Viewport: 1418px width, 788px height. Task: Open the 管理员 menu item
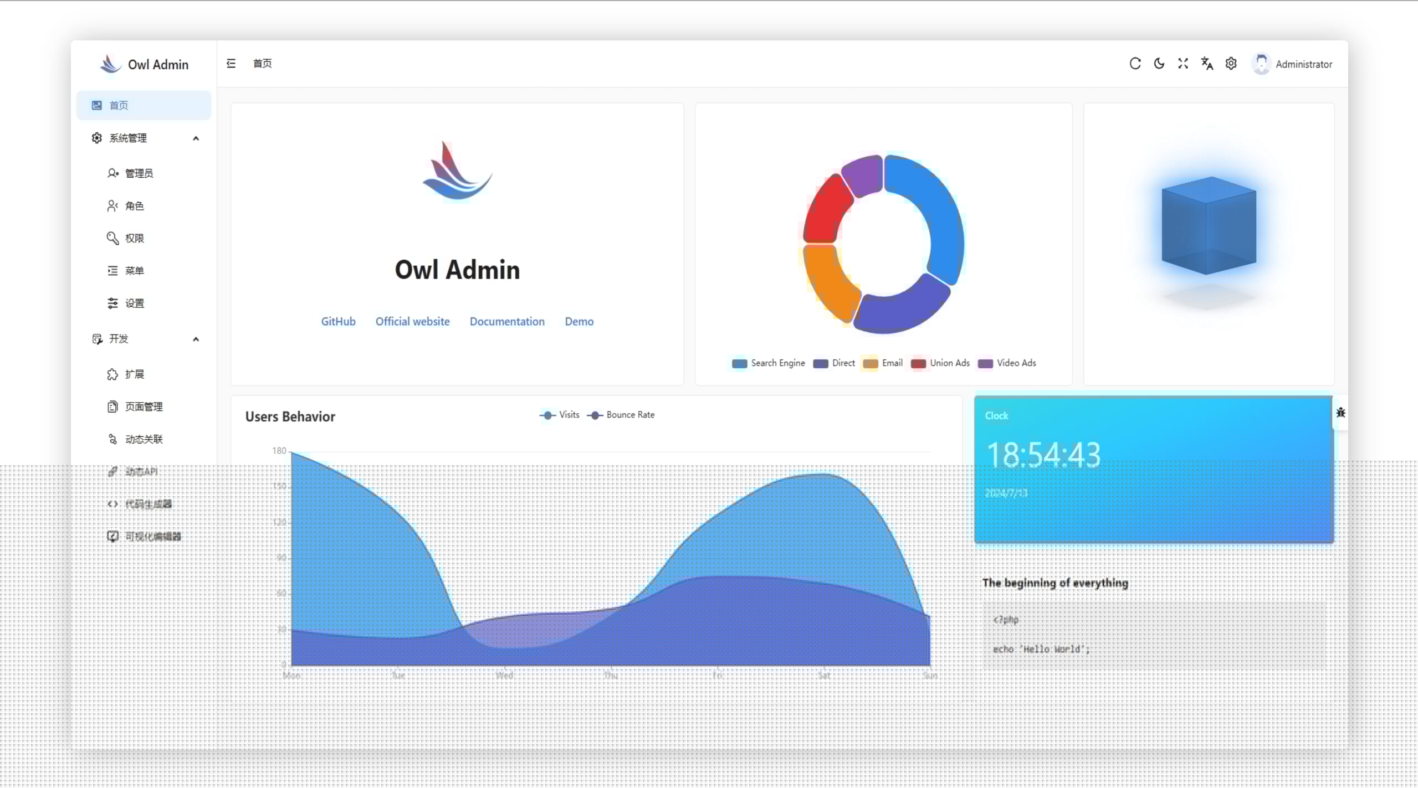pyautogui.click(x=139, y=173)
